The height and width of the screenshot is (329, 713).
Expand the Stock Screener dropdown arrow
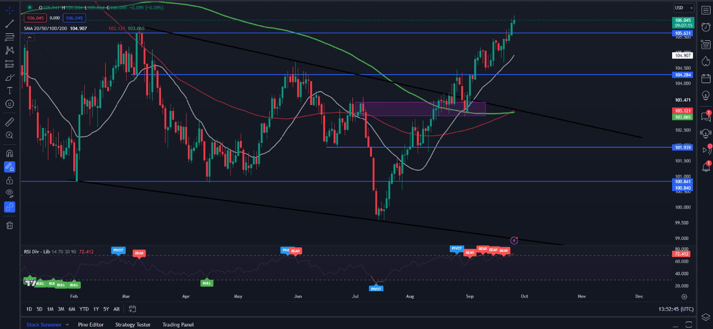[67, 325]
